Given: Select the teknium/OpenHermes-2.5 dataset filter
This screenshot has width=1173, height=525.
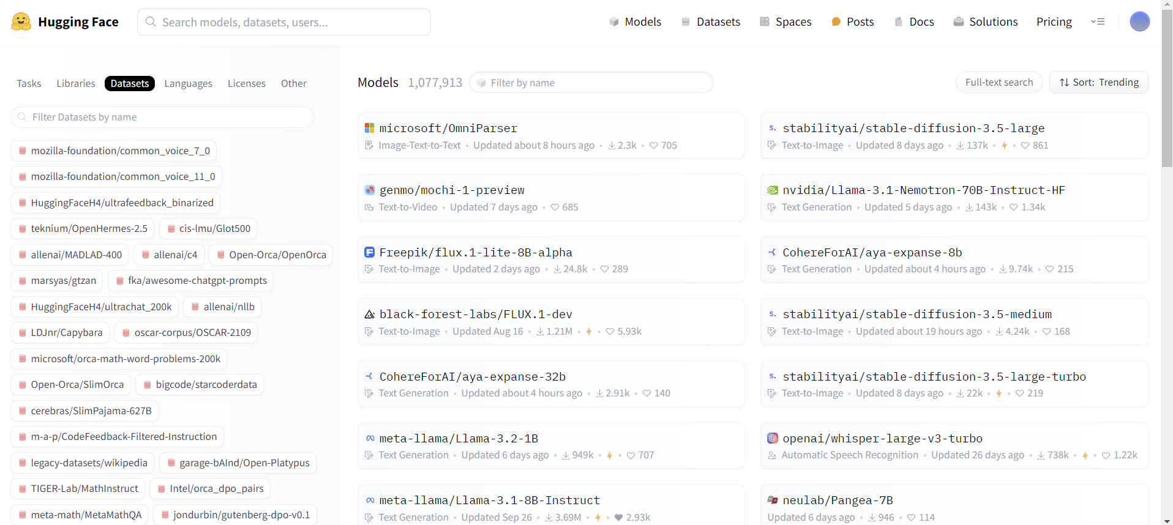Looking at the screenshot, I should tap(82, 228).
